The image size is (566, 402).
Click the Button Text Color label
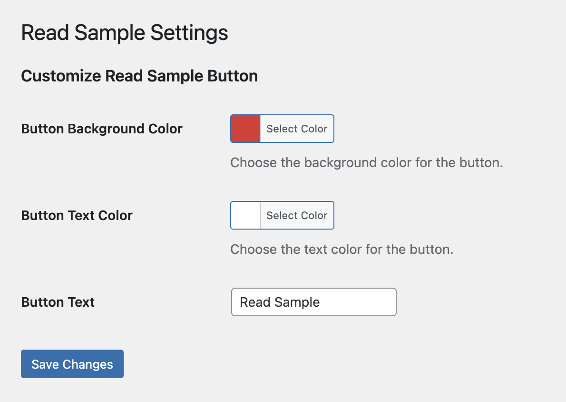pyautogui.click(x=77, y=215)
